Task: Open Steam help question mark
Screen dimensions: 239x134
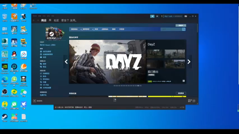Action: 162,16
